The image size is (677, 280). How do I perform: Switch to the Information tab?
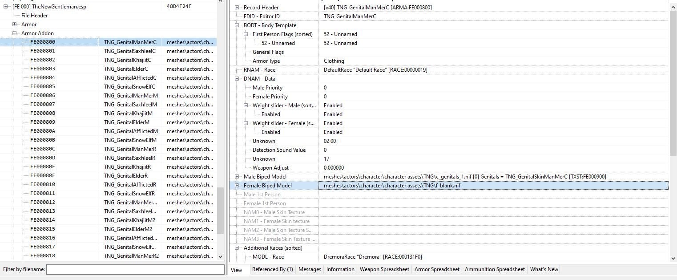(340, 269)
